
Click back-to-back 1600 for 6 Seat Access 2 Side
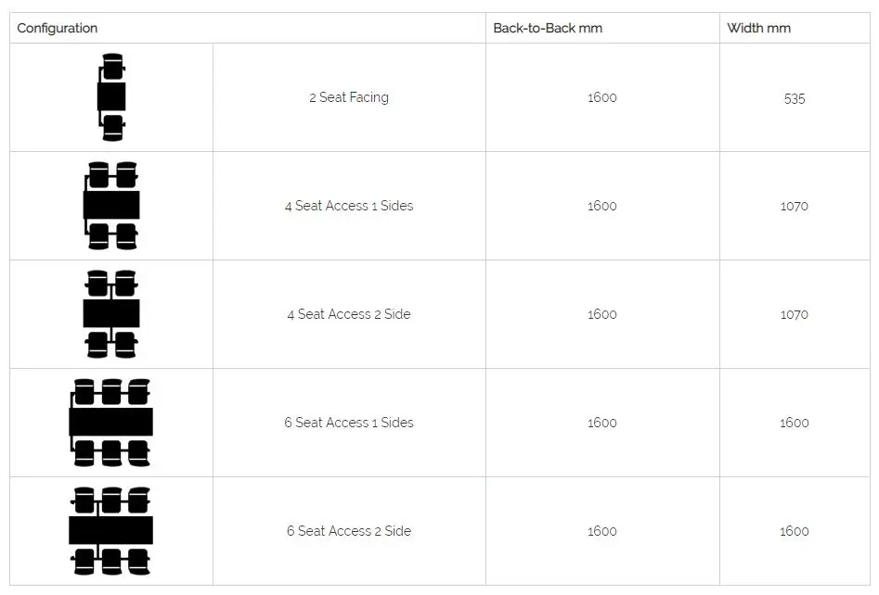[x=602, y=531]
